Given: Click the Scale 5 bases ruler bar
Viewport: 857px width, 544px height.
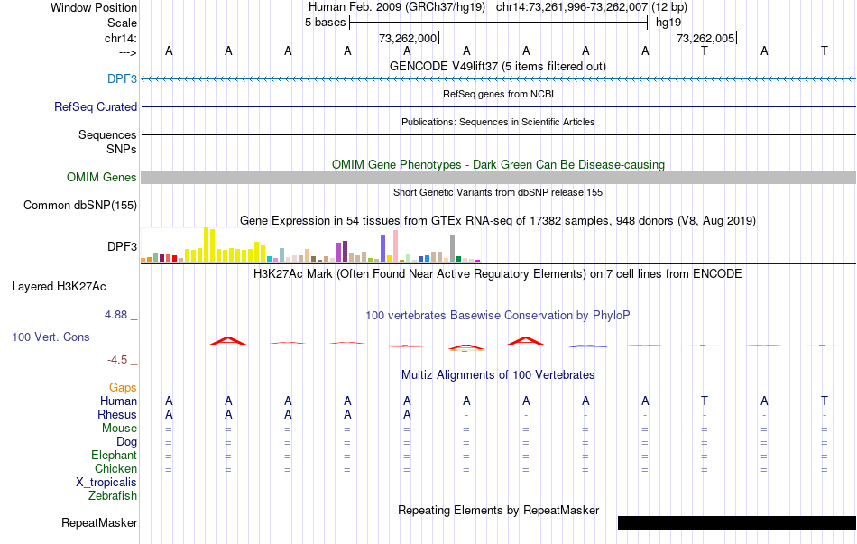Looking at the screenshot, I should 499,23.
